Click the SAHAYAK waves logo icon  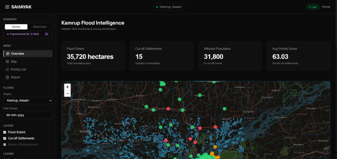[x=7, y=7]
